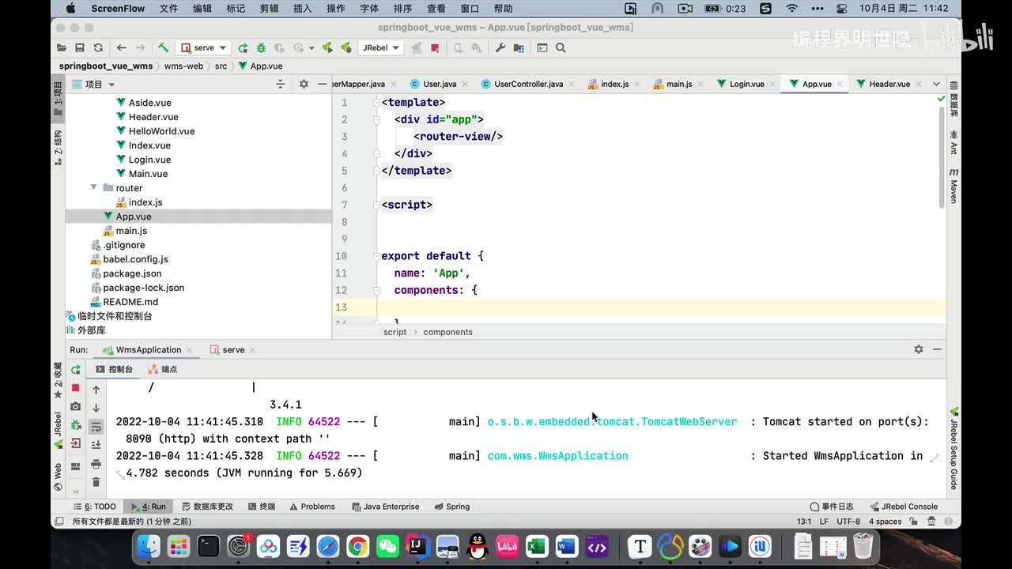
Task: Clear console output with the trash icon
Action: 96,482
